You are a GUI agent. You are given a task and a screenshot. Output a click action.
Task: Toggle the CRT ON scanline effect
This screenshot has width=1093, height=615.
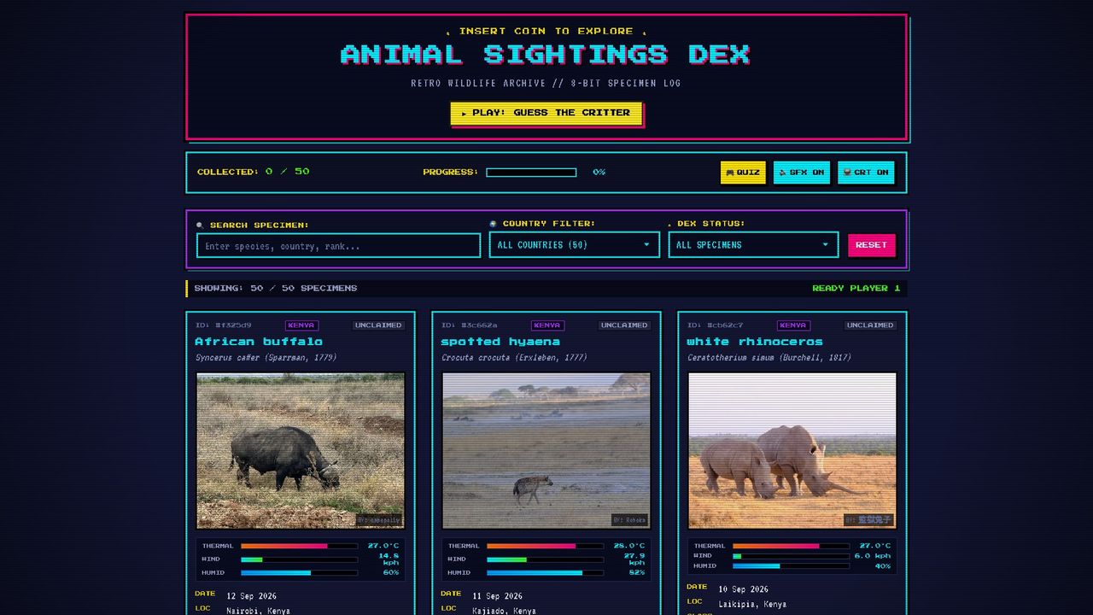tap(866, 173)
